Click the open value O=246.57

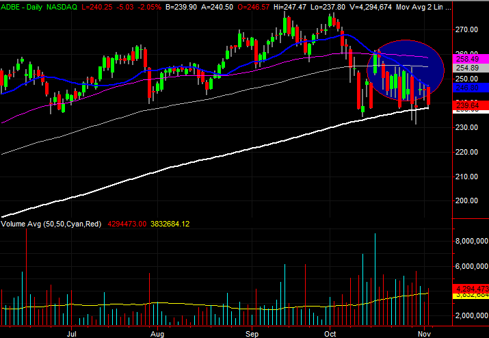tap(253, 7)
